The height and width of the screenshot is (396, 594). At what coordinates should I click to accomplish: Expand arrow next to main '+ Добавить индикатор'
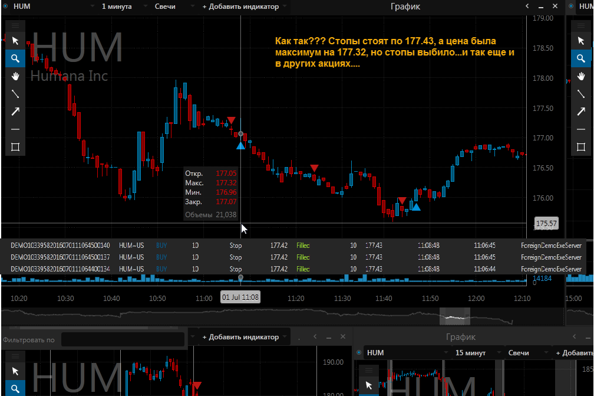coord(285,6)
